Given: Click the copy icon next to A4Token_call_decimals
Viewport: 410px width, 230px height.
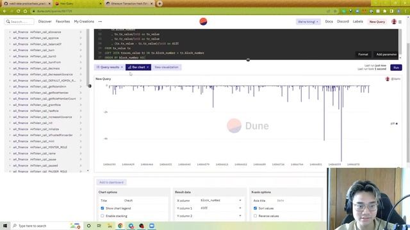Looking at the screenshot, I should click(81, 68).
